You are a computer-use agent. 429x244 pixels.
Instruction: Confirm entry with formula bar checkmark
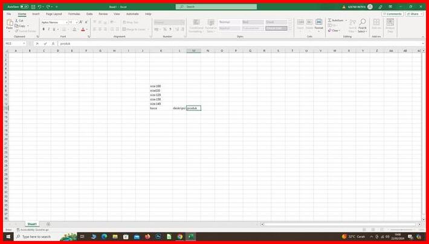pos(45,43)
